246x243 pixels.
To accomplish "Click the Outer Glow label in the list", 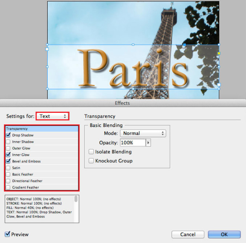I will tap(21, 148).
